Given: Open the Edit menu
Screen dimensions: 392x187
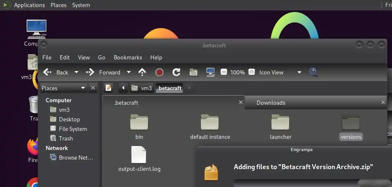Looking at the screenshot, I should tap(64, 57).
